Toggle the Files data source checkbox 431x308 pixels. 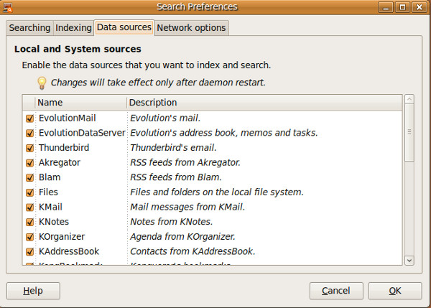click(x=29, y=192)
